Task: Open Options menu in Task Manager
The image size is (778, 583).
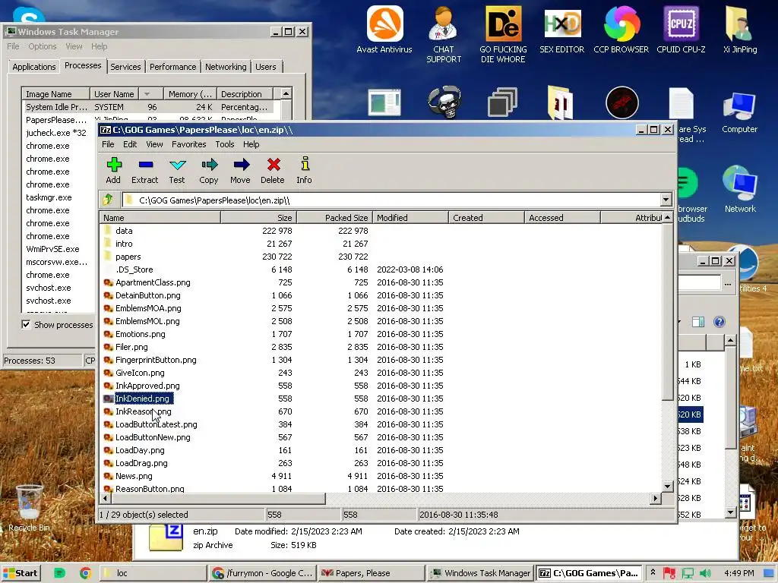Action: pos(43,46)
